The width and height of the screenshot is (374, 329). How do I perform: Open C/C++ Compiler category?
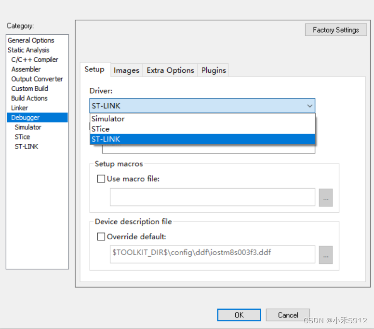[35, 60]
